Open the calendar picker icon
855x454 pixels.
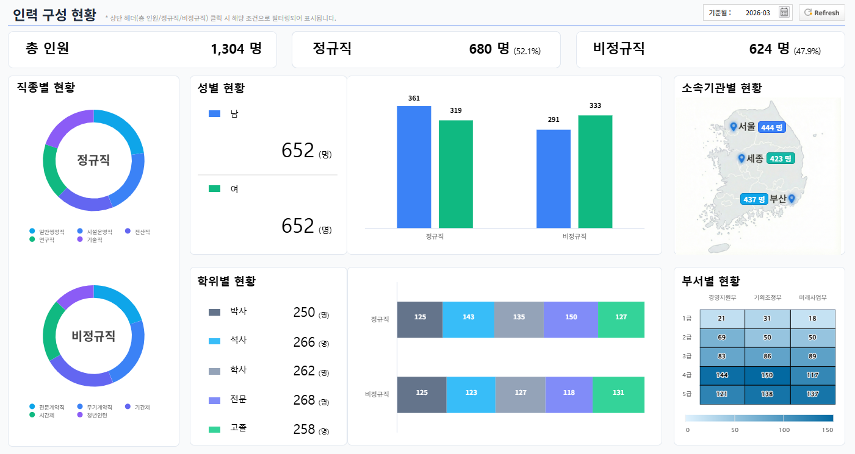(x=784, y=12)
